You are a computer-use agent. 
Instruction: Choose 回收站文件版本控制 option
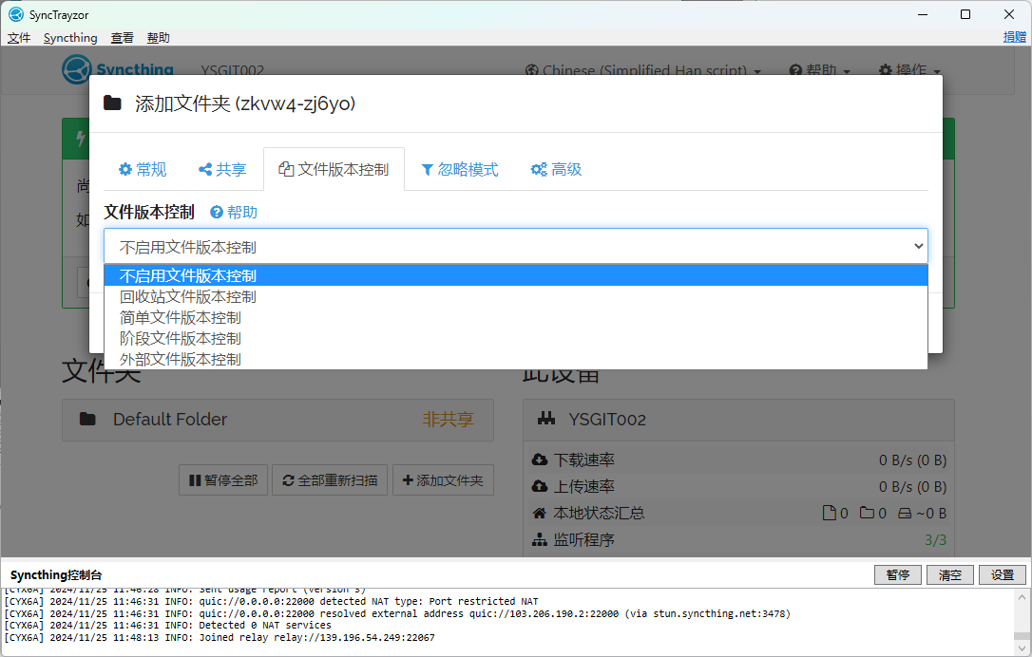coord(516,296)
